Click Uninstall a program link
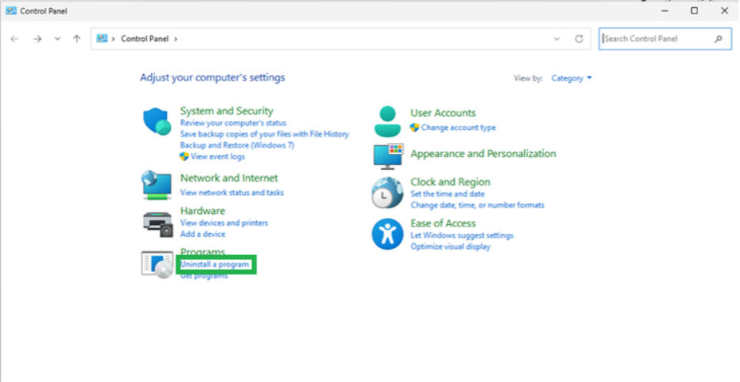Image resolution: width=740 pixels, height=382 pixels. pyautogui.click(x=215, y=264)
